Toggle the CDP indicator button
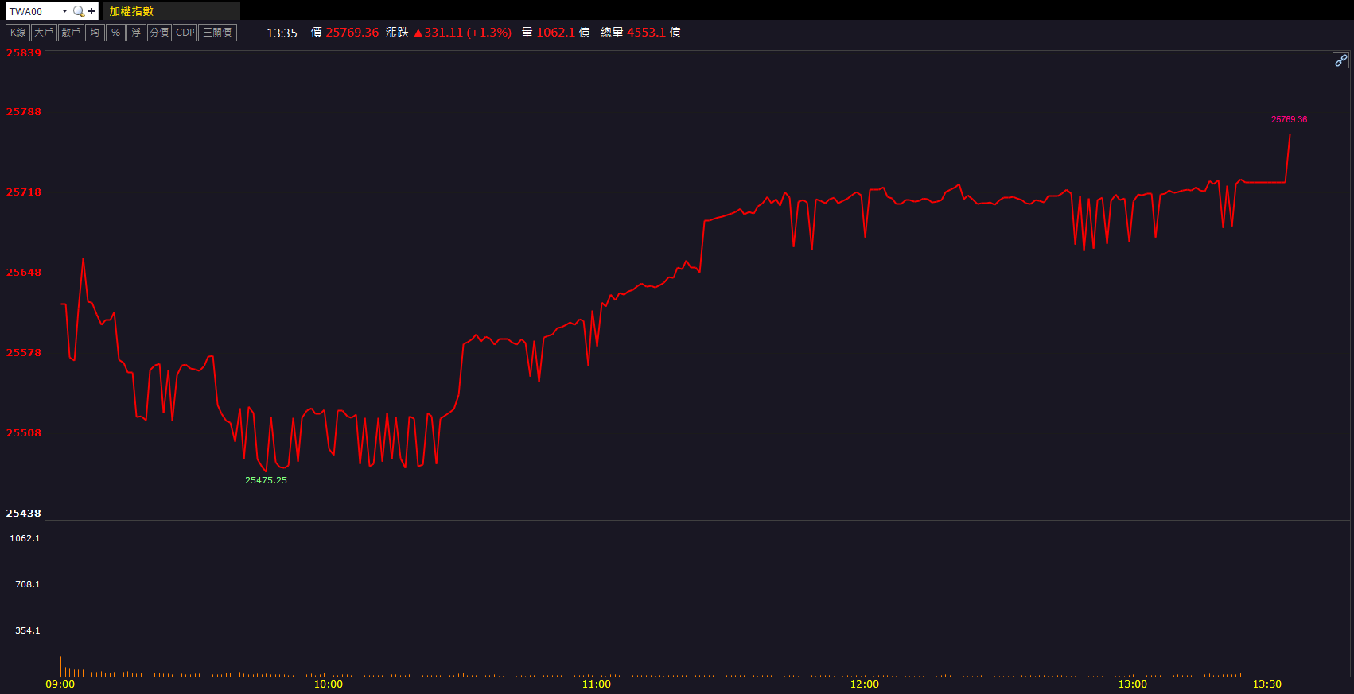 pos(185,33)
